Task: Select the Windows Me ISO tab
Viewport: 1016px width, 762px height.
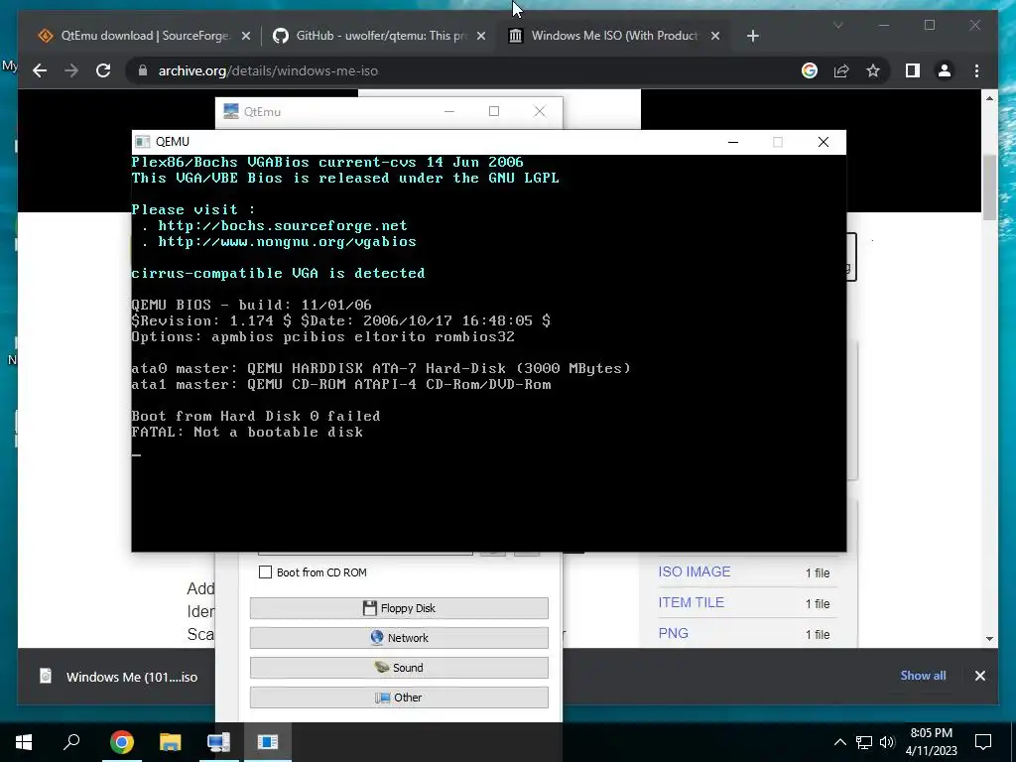Action: [x=614, y=36]
